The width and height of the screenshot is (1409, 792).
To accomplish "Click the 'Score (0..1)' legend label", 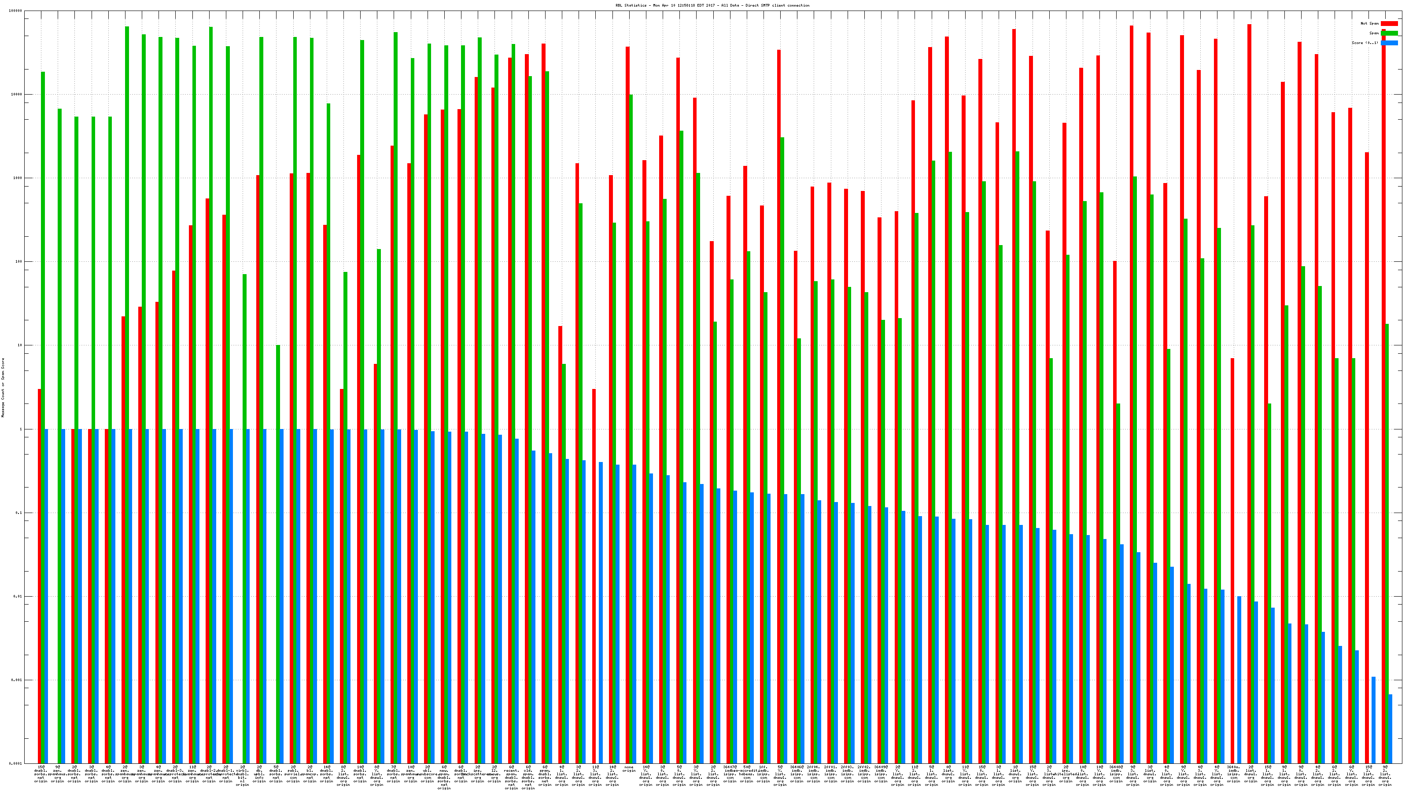I will click(1365, 43).
